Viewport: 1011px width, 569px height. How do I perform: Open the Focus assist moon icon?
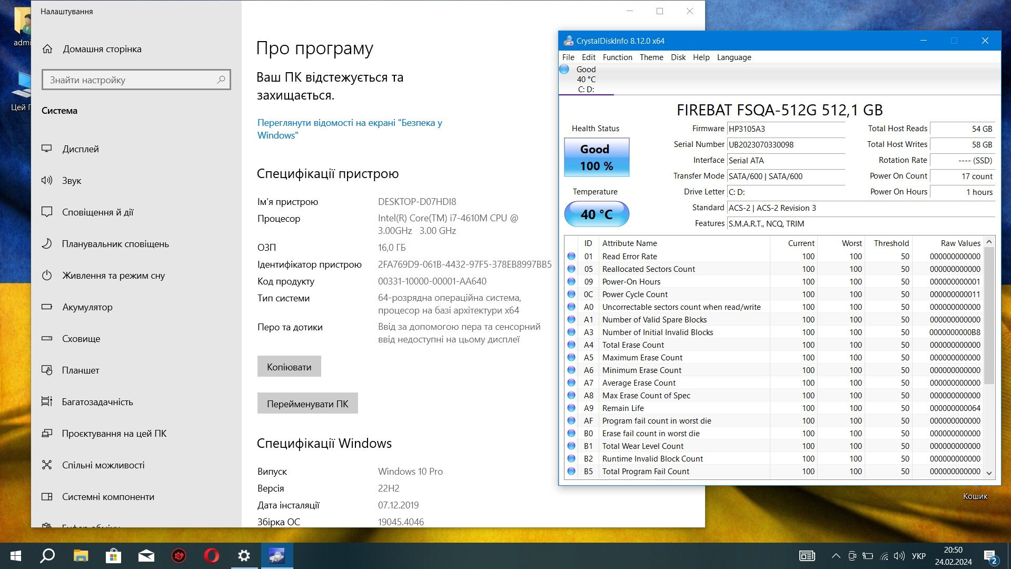coord(47,243)
